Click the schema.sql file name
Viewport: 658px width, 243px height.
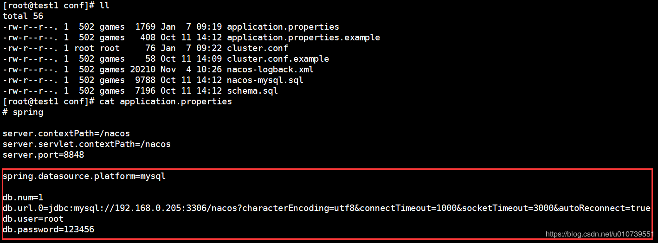(x=252, y=91)
